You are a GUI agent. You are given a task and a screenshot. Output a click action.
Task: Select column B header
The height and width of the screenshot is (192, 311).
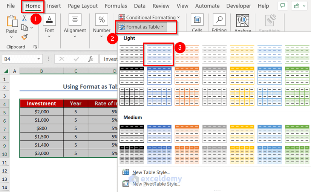tap(41, 71)
